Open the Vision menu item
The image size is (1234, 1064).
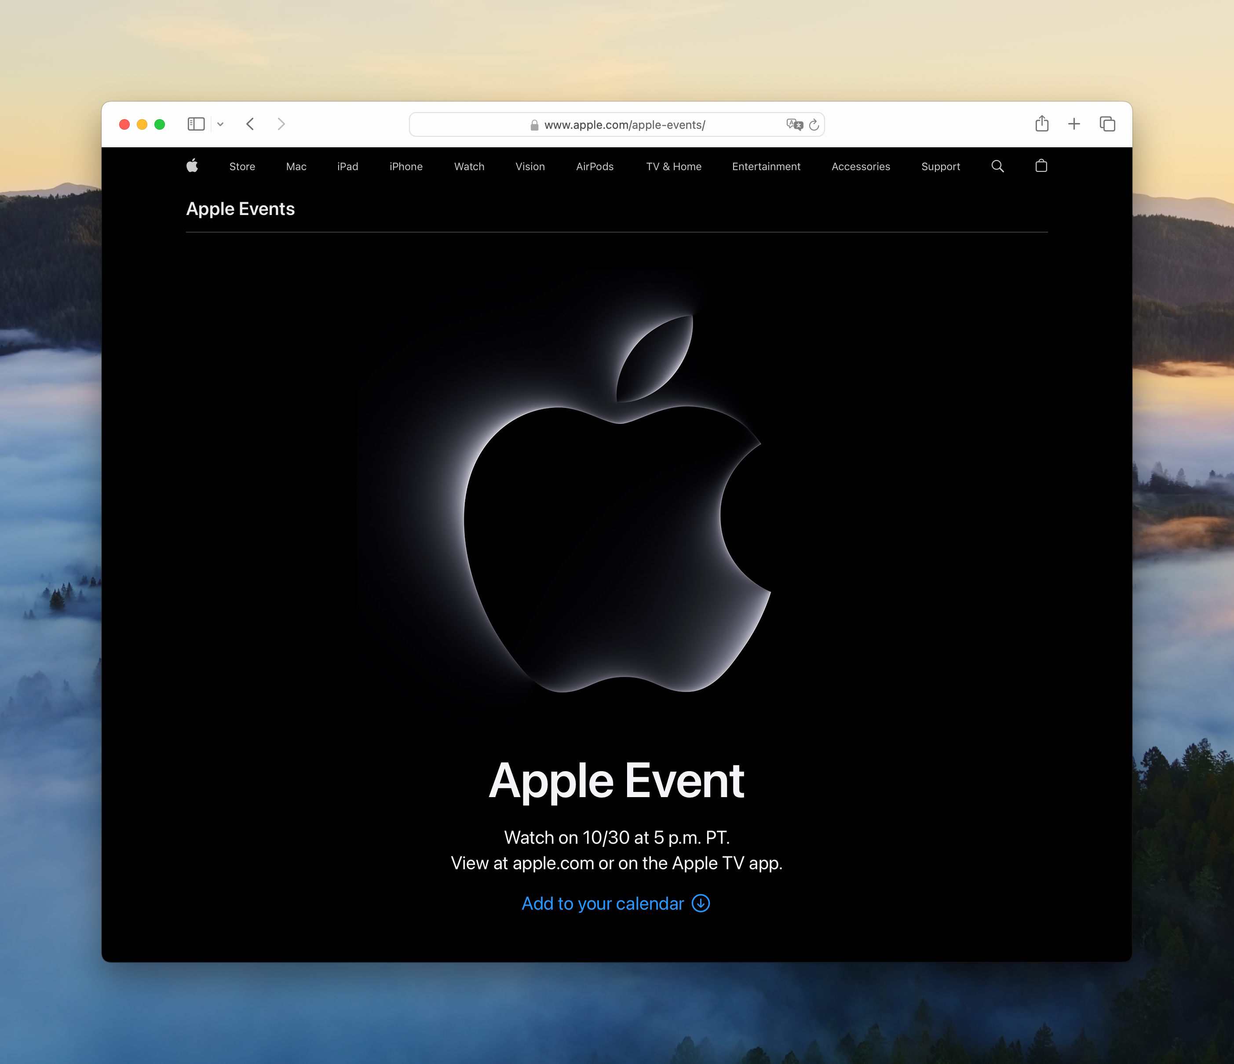(530, 167)
